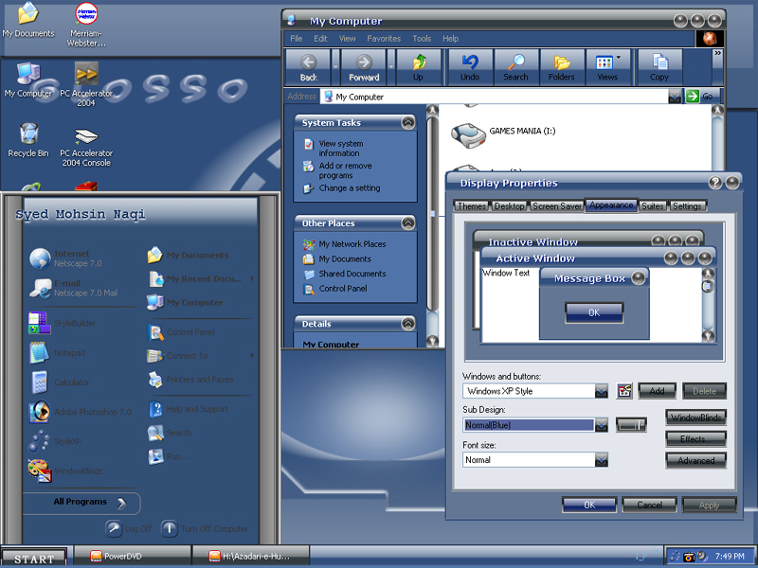Click the Address field showing My Computer

point(496,97)
